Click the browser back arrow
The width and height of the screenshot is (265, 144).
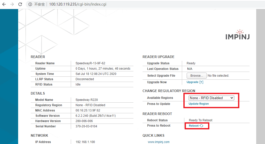(x=4, y=4)
